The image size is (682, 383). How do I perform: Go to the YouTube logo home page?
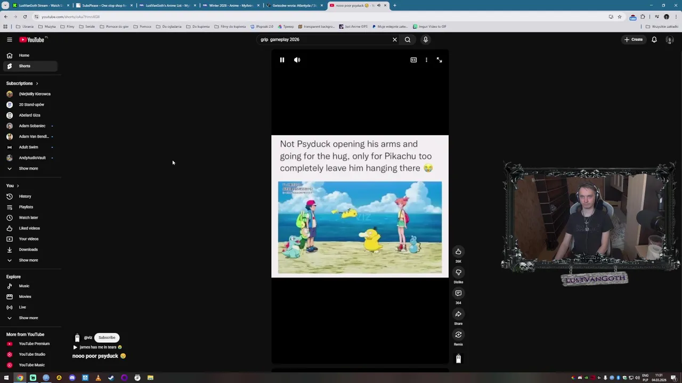pyautogui.click(x=32, y=39)
